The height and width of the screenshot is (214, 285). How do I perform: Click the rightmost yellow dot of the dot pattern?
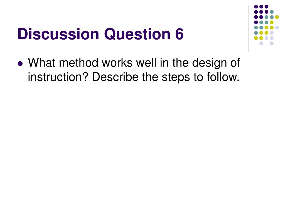click(277, 17)
